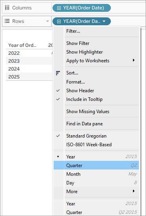This screenshot has width=146, height=216.
Task: Expand the plus icon on Columns YEAR pill
Action: coord(59,8)
